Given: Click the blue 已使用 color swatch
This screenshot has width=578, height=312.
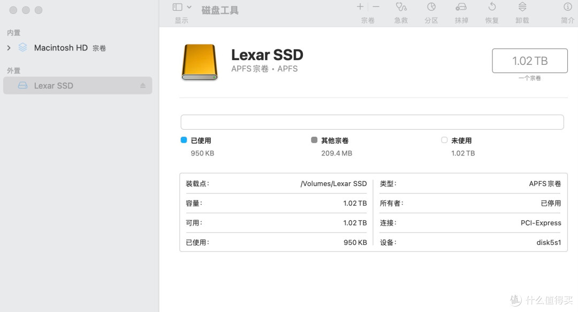Looking at the screenshot, I should [184, 140].
